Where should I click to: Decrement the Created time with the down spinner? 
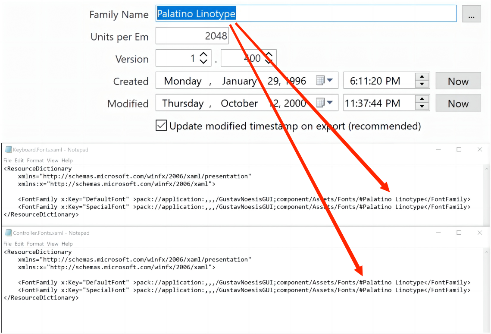[422, 84]
